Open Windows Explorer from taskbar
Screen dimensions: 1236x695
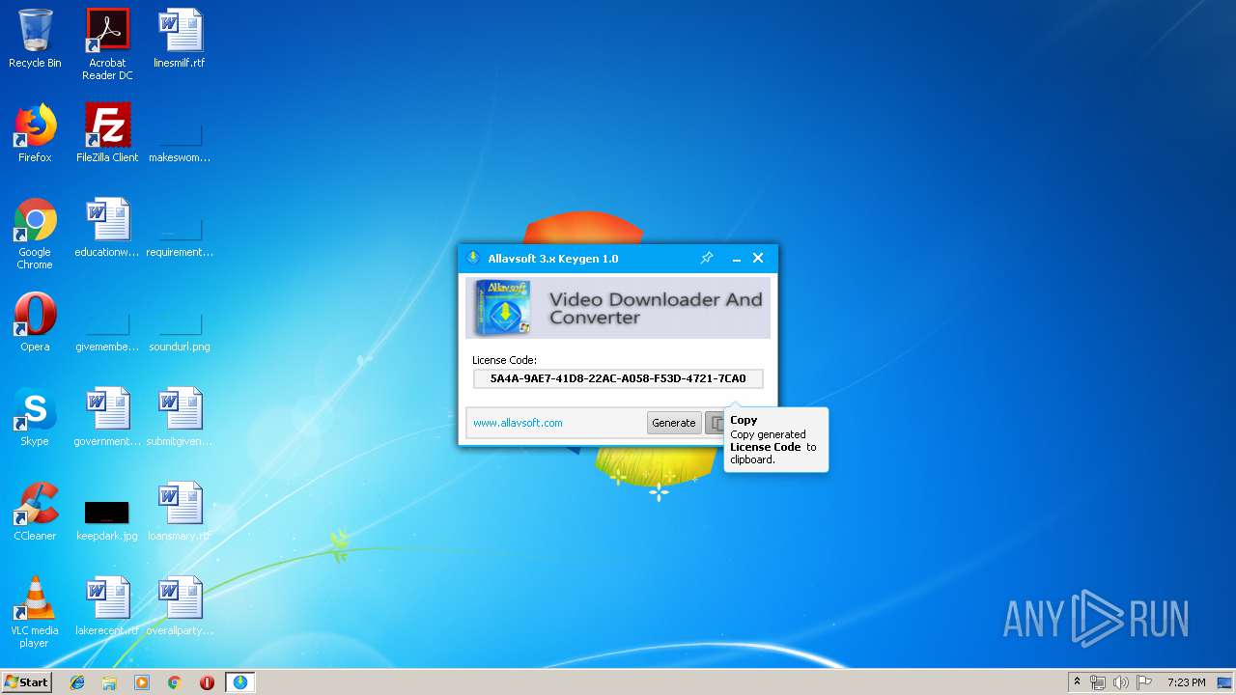point(109,682)
